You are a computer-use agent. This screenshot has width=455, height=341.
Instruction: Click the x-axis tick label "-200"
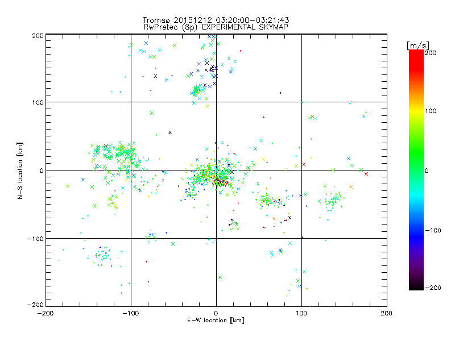[45, 313]
